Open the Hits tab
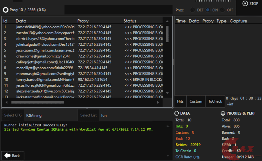 [x=180, y=101]
